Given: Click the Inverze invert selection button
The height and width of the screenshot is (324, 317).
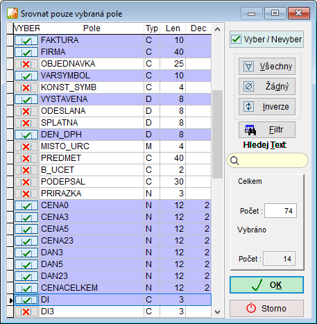Looking at the screenshot, I should (267, 107).
